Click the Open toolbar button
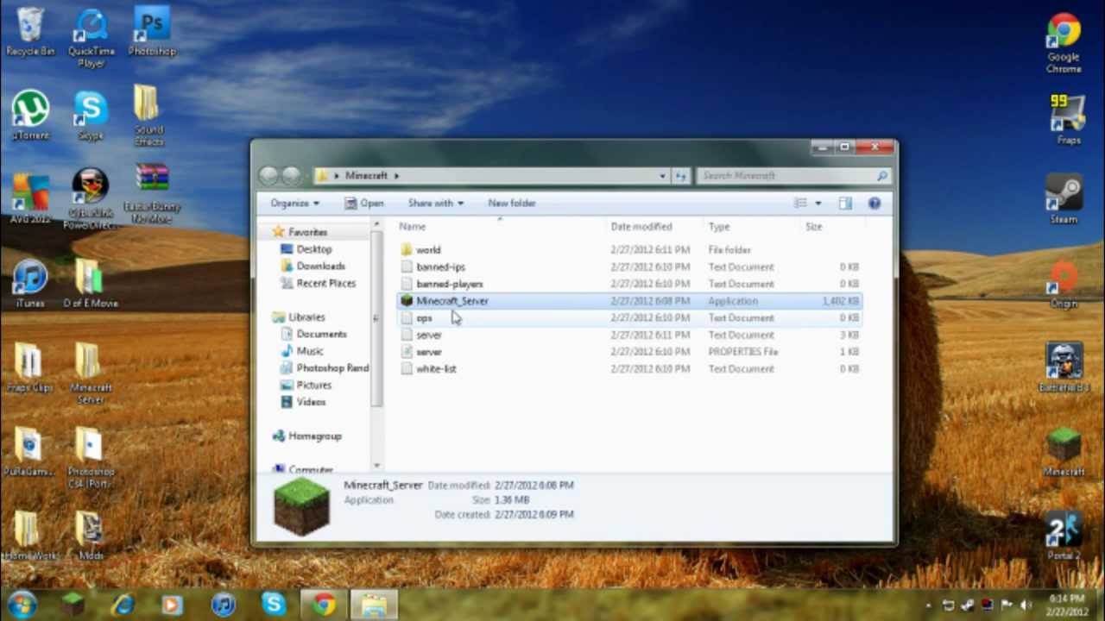Screen dimensions: 1105x621 pyautogui.click(x=364, y=203)
